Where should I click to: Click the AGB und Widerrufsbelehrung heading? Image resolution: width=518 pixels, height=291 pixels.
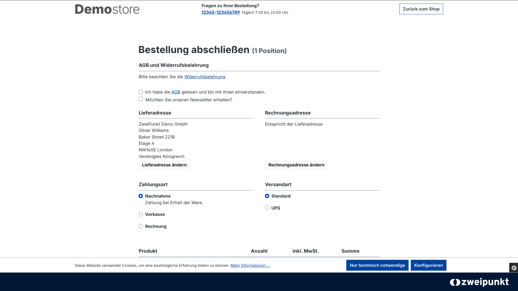(173, 65)
